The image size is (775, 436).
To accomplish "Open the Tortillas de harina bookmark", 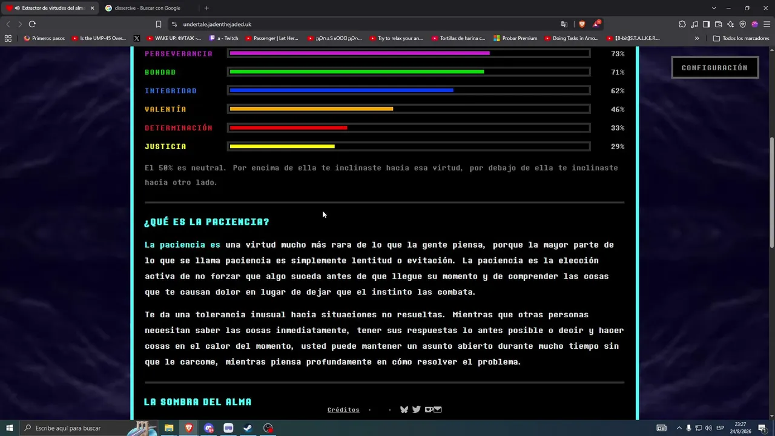I will point(458,38).
